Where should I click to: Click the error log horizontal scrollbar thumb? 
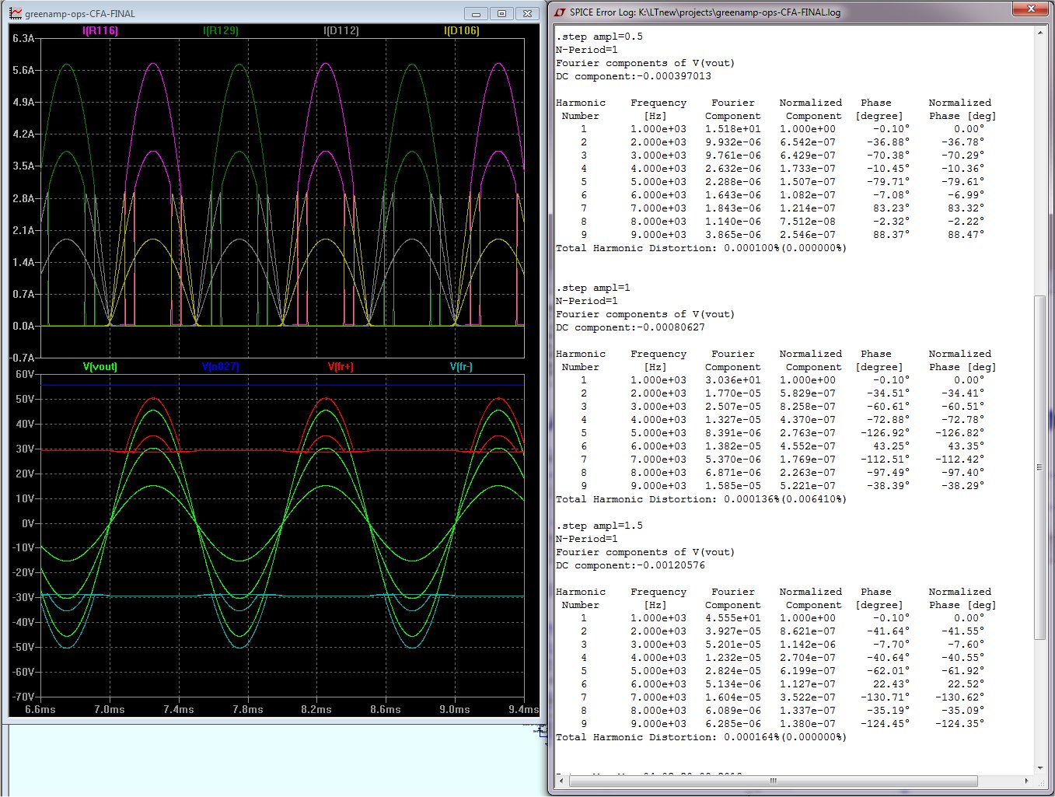(x=773, y=781)
